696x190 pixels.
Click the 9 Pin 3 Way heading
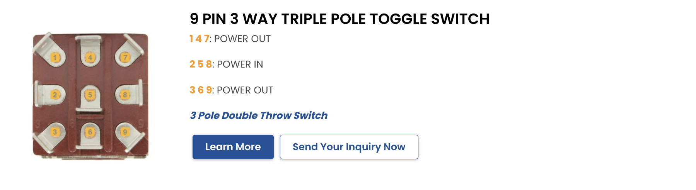coord(339,19)
